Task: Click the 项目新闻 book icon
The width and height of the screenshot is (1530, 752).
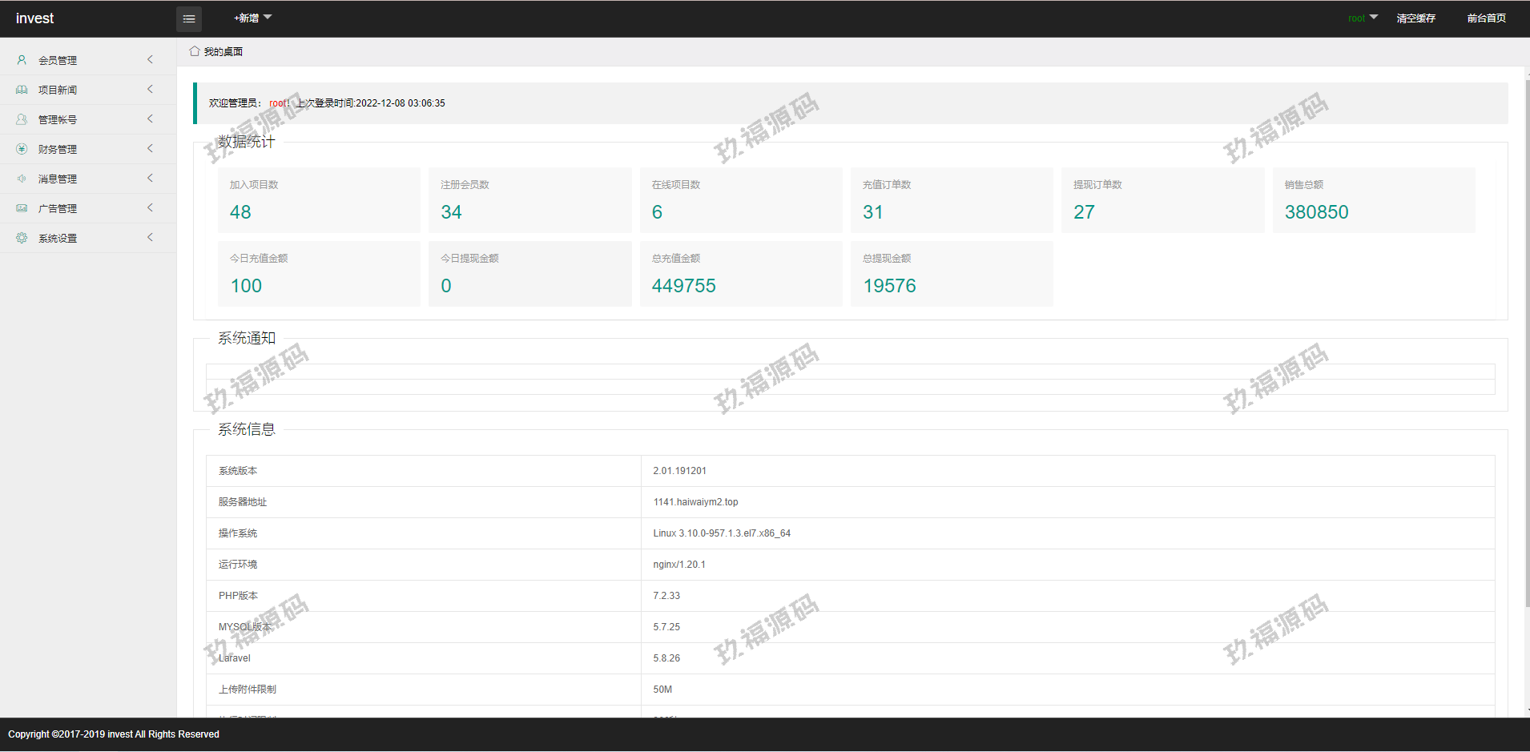Action: click(22, 90)
